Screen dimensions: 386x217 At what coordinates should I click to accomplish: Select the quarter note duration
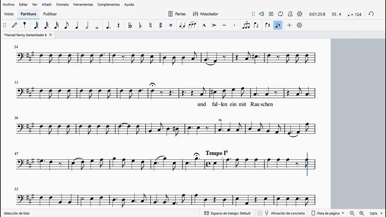(x=77, y=25)
